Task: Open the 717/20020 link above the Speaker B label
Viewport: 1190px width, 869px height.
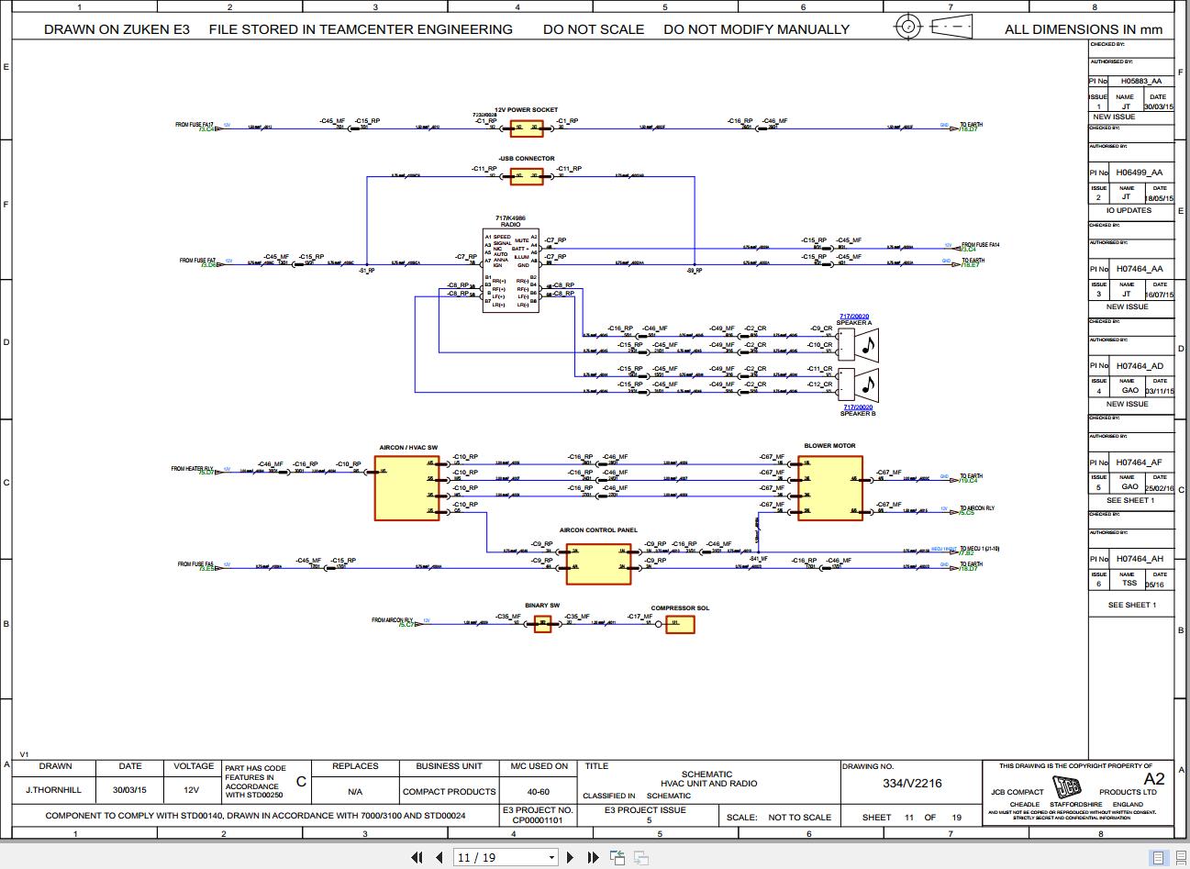Action: [858, 407]
